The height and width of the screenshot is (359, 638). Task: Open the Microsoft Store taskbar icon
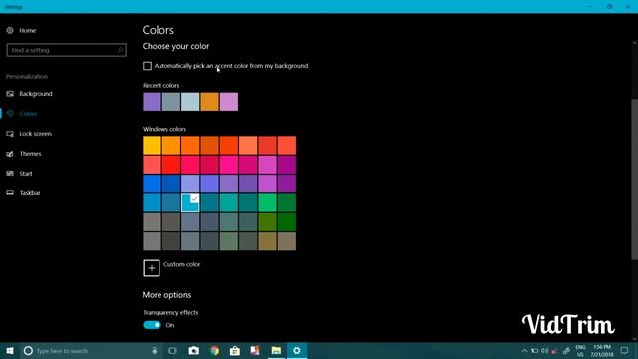pos(235,350)
